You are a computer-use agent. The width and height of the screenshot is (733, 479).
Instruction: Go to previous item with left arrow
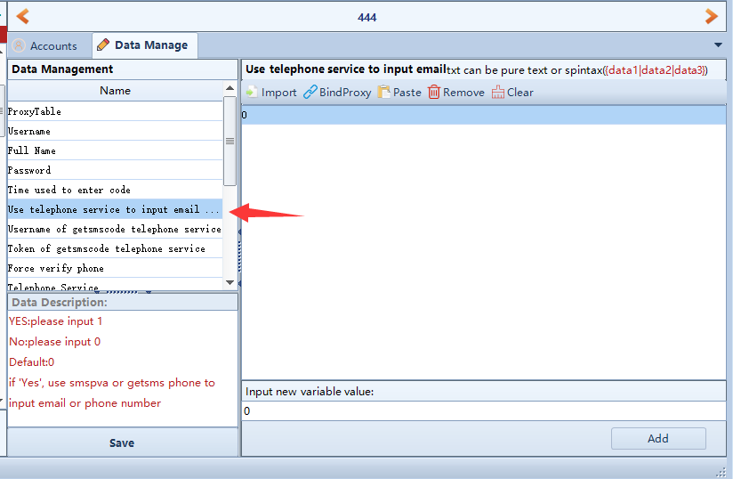coord(22,16)
